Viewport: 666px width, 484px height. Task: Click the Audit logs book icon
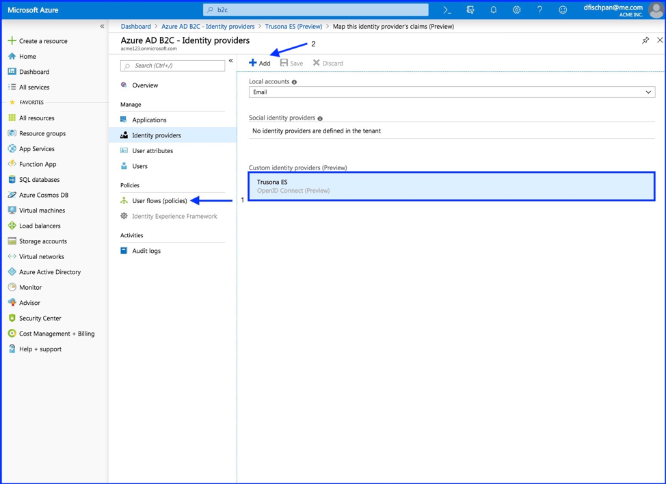(124, 250)
